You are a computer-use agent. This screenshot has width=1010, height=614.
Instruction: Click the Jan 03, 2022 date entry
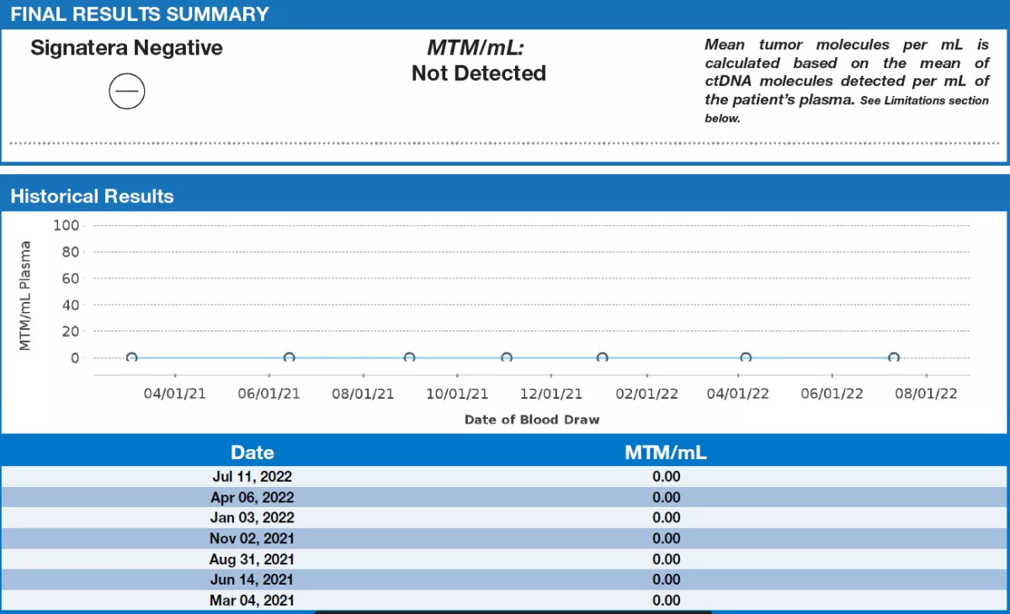pyautogui.click(x=252, y=517)
